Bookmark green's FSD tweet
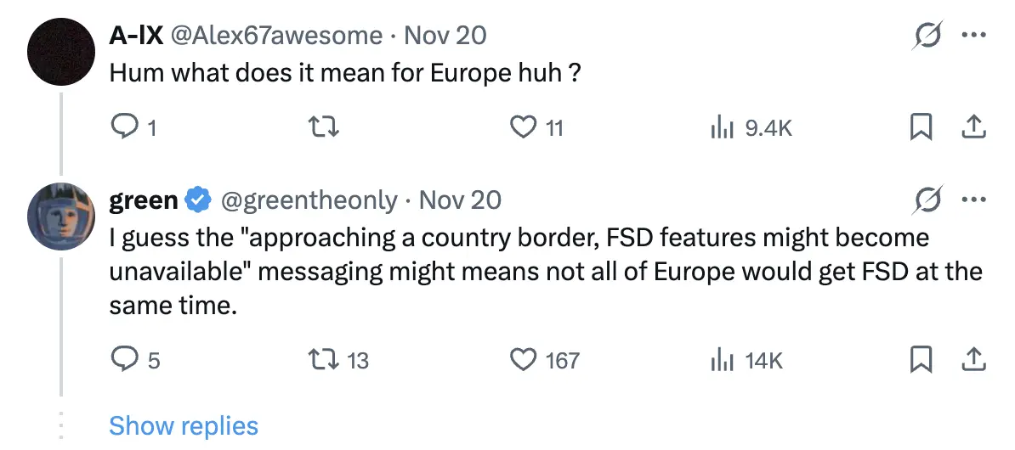1015x450 pixels. point(921,361)
